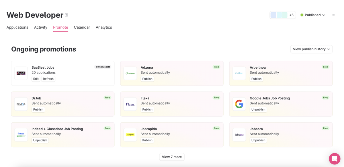Image resolution: width=344 pixels, height=167 pixels.
Task: Open the Analytics tab
Action: [x=104, y=27]
